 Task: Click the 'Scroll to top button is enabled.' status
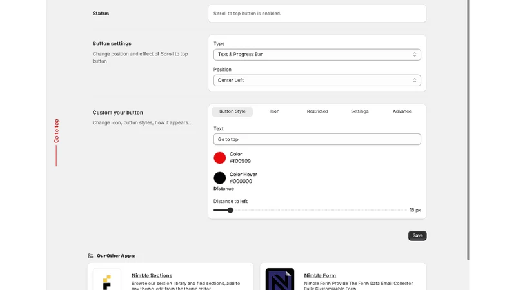click(x=247, y=14)
